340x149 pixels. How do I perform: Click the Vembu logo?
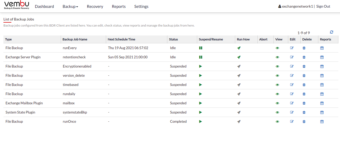pyautogui.click(x=17, y=5)
